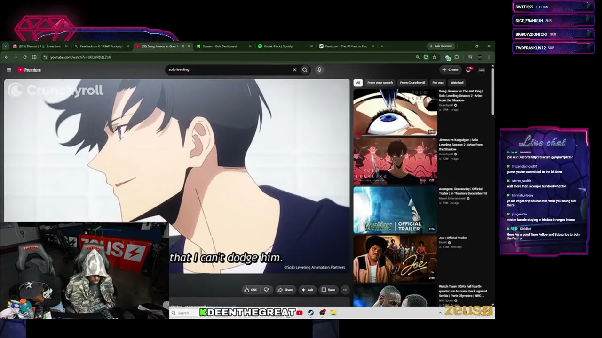
Task: Switch to the Discord browser tab
Action: pos(40,46)
